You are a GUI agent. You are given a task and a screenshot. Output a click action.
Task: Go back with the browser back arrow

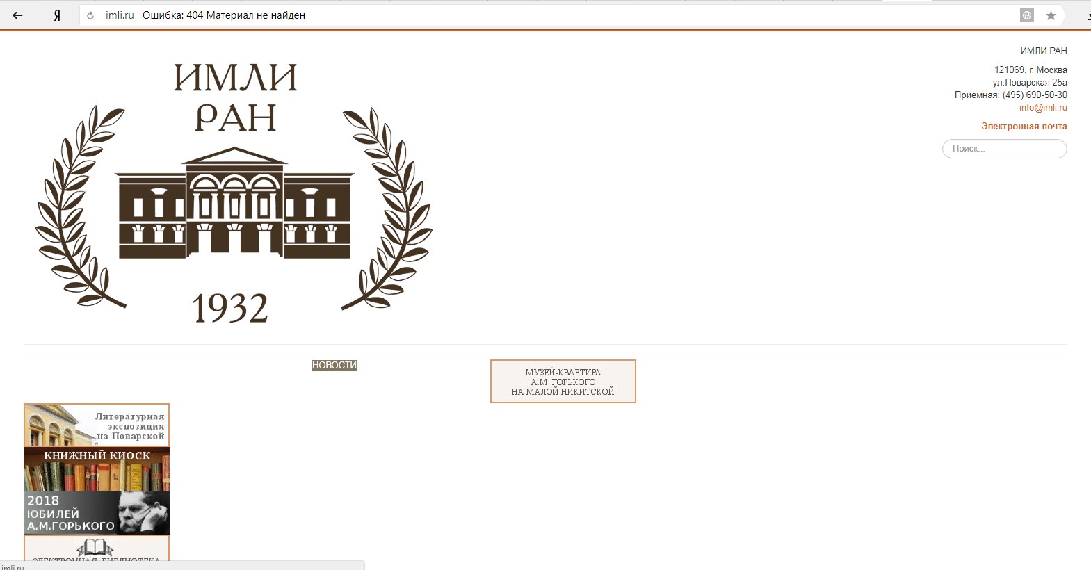[x=18, y=15]
